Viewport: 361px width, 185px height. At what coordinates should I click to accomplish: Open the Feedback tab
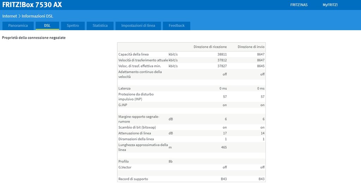[176, 26]
